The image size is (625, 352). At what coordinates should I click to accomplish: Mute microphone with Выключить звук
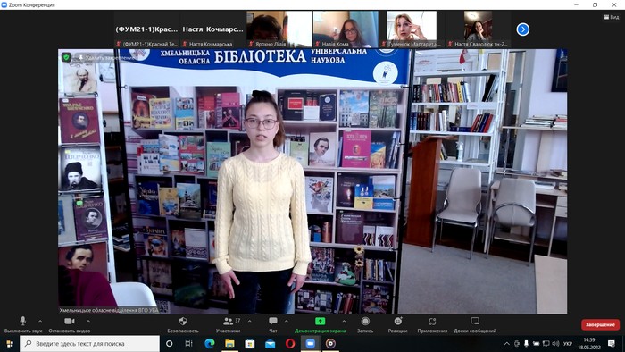click(x=23, y=324)
